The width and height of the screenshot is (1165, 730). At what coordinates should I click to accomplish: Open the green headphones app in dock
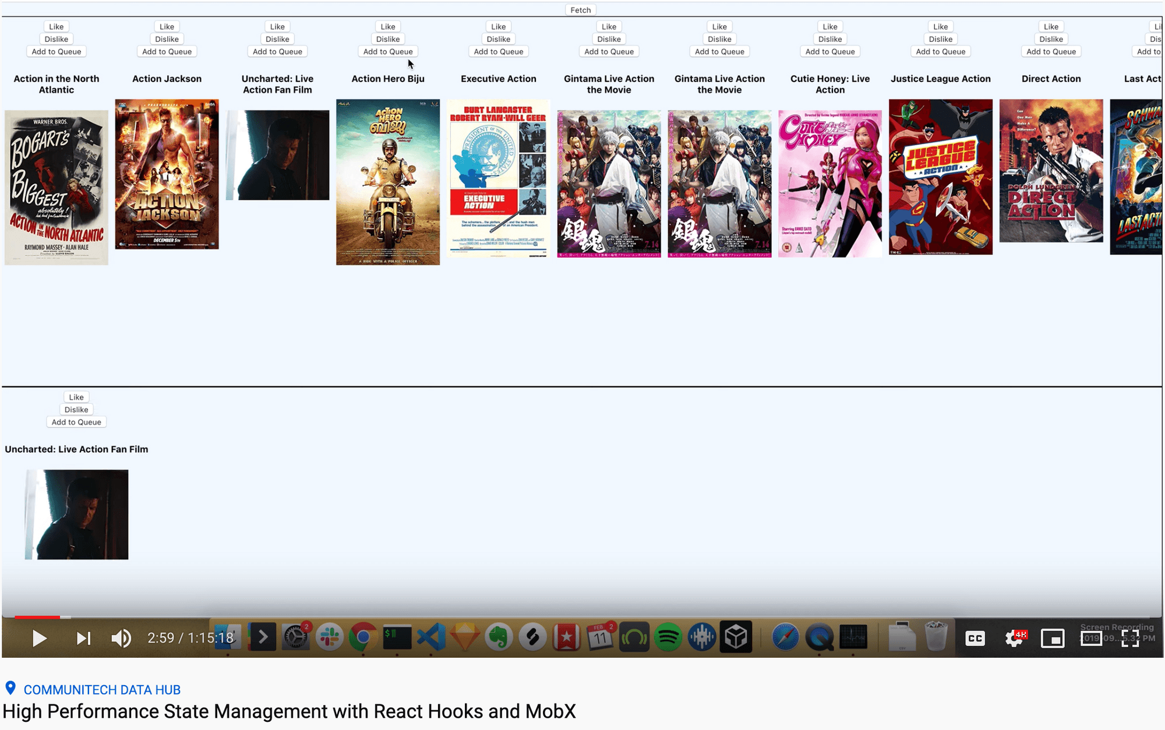(x=634, y=637)
